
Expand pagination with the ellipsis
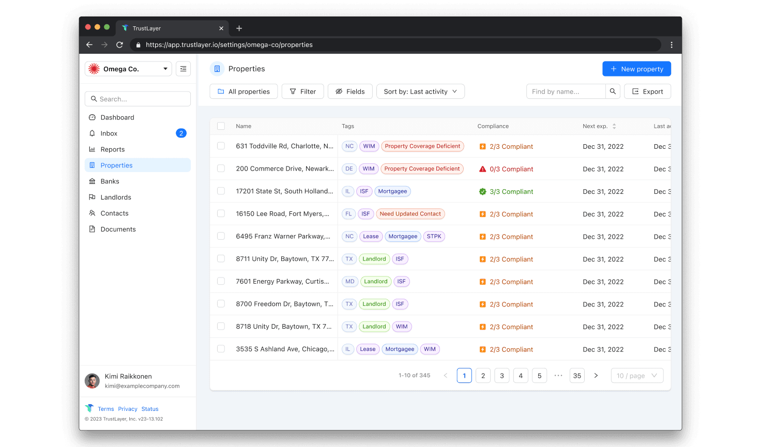click(x=558, y=376)
